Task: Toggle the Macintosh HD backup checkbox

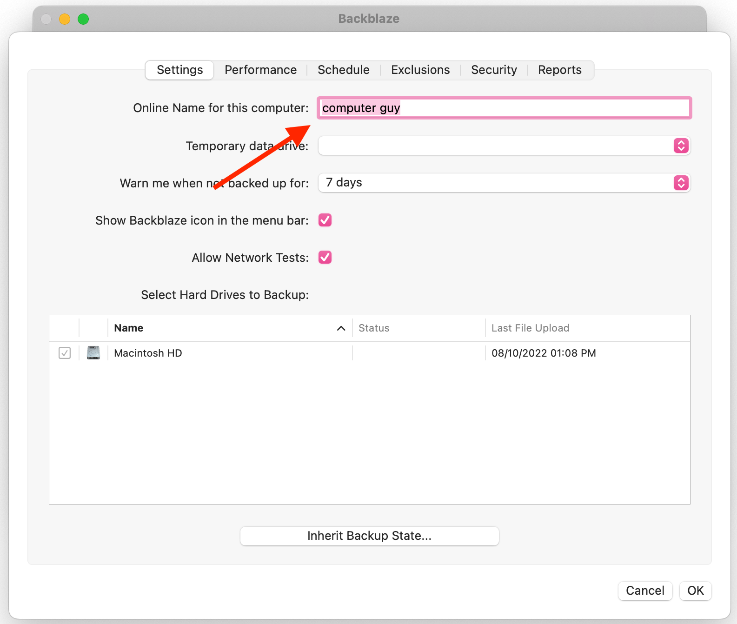Action: [65, 353]
